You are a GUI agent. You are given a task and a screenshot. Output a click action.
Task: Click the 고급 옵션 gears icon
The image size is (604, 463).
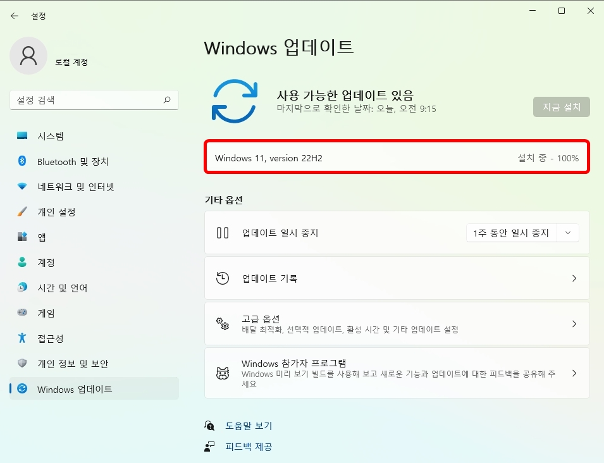pos(223,324)
